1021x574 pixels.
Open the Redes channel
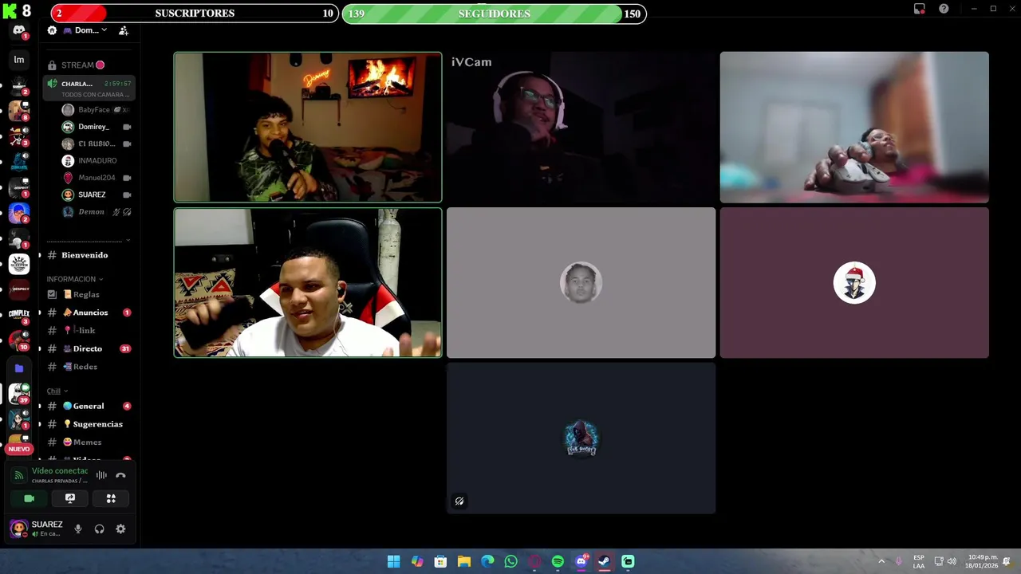point(89,367)
